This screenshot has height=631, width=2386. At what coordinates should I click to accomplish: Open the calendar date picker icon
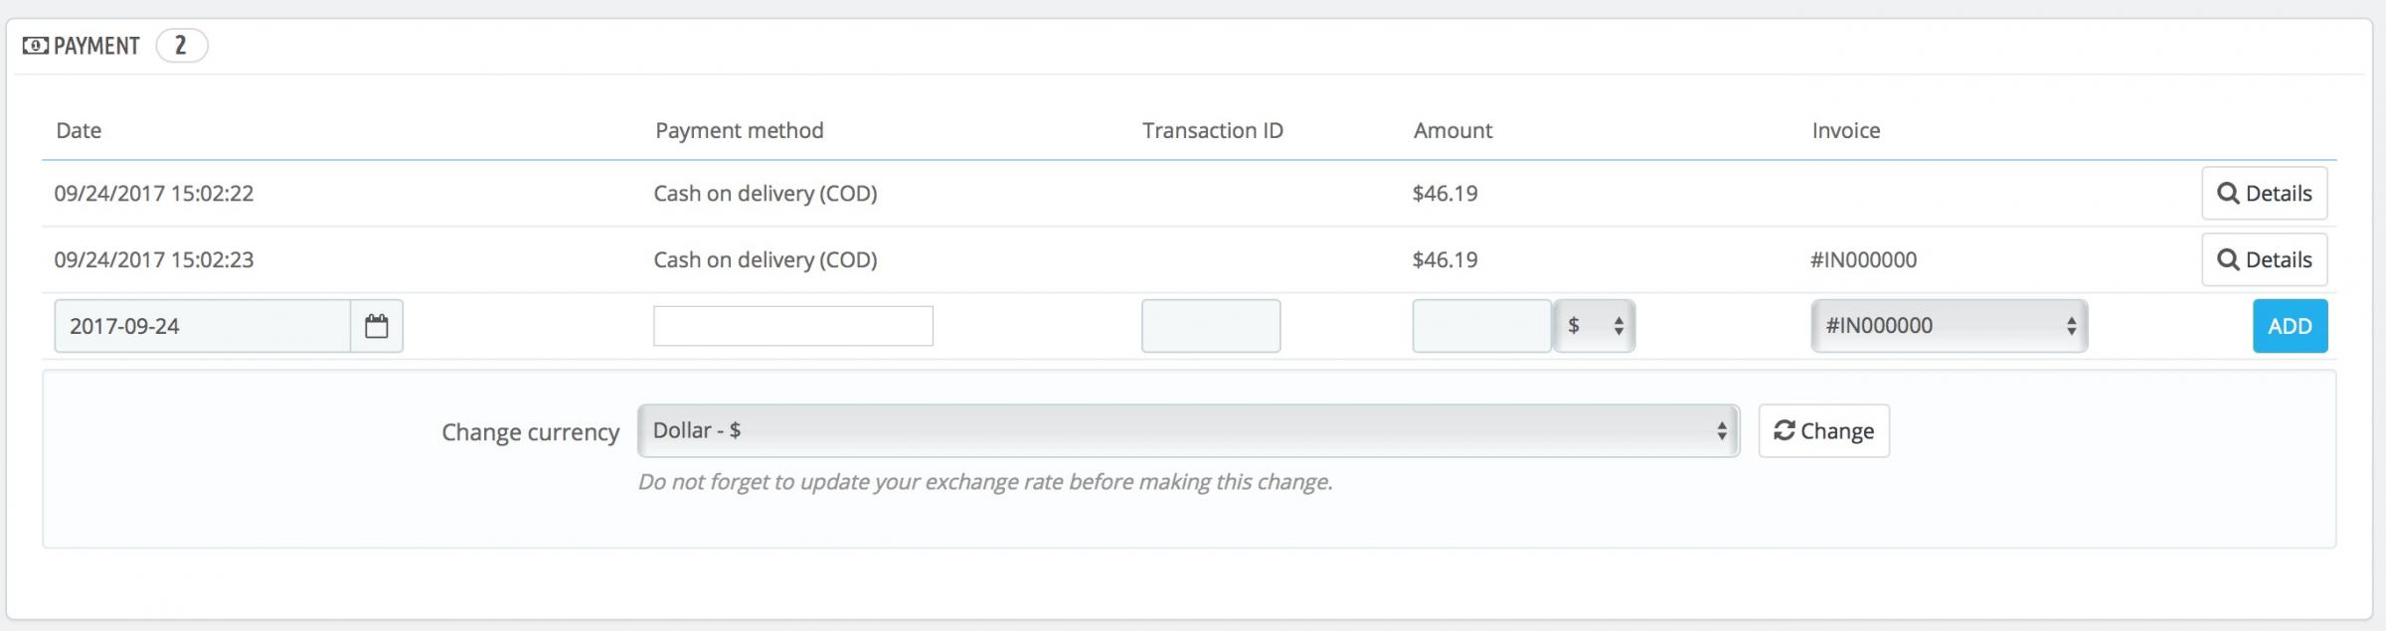[x=376, y=326]
